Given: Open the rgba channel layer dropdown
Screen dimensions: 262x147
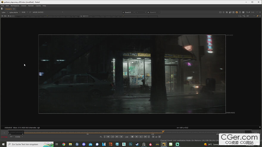Looking at the screenshot, I should pos(5,12).
